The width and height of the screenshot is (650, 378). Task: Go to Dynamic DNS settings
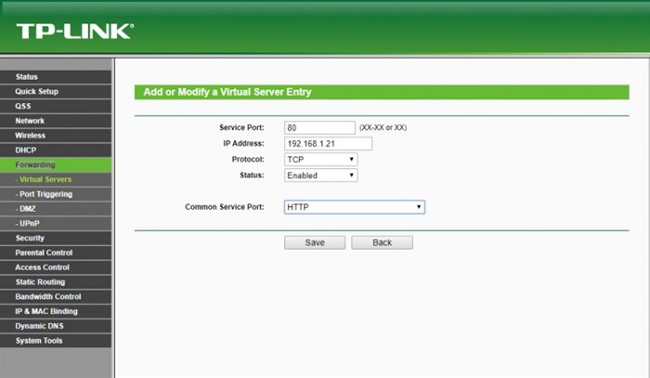[x=56, y=326]
